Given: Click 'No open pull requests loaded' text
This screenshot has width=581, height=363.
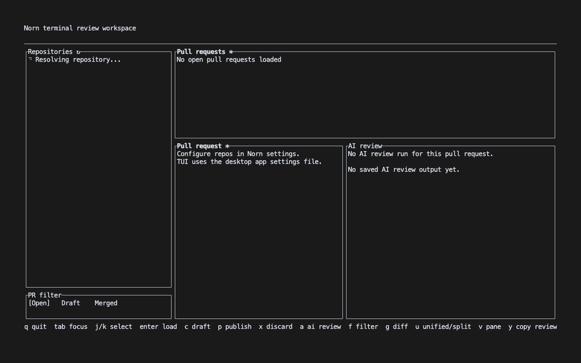Looking at the screenshot, I should pos(229,59).
